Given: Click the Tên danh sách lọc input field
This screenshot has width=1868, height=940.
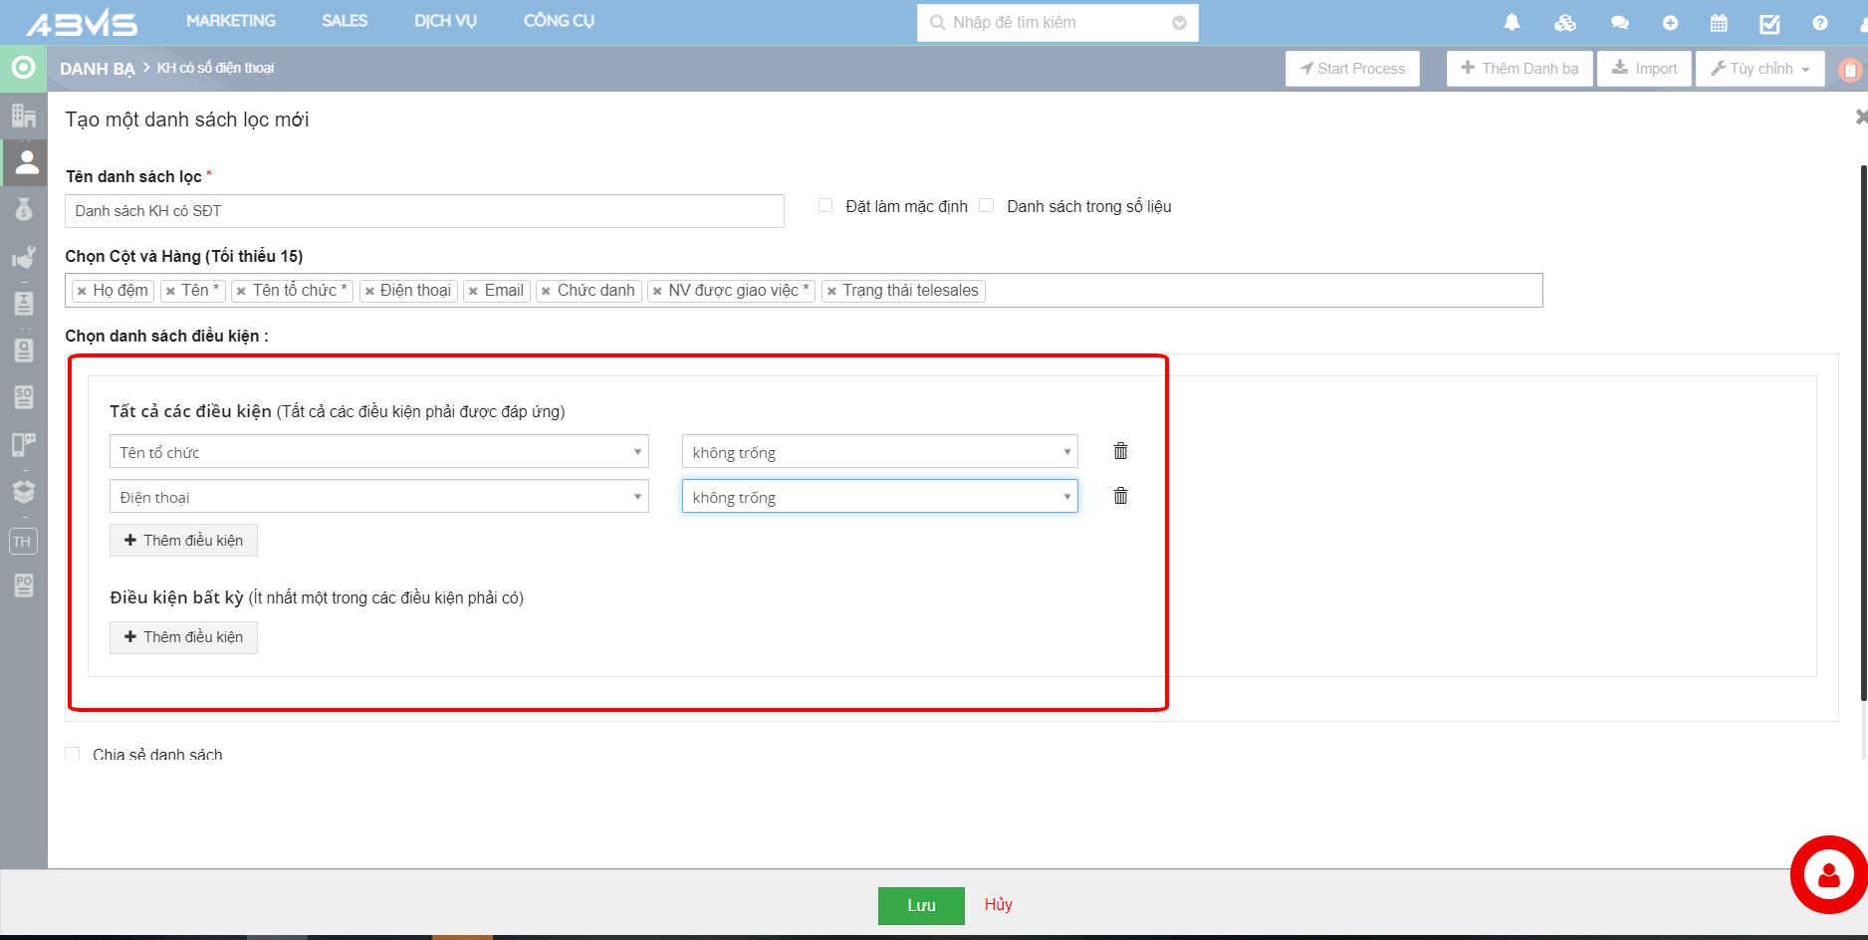Looking at the screenshot, I should pyautogui.click(x=424, y=211).
